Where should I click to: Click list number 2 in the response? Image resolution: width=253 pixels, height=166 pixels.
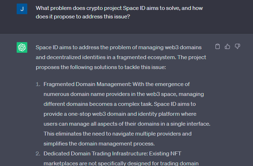coord(38,153)
